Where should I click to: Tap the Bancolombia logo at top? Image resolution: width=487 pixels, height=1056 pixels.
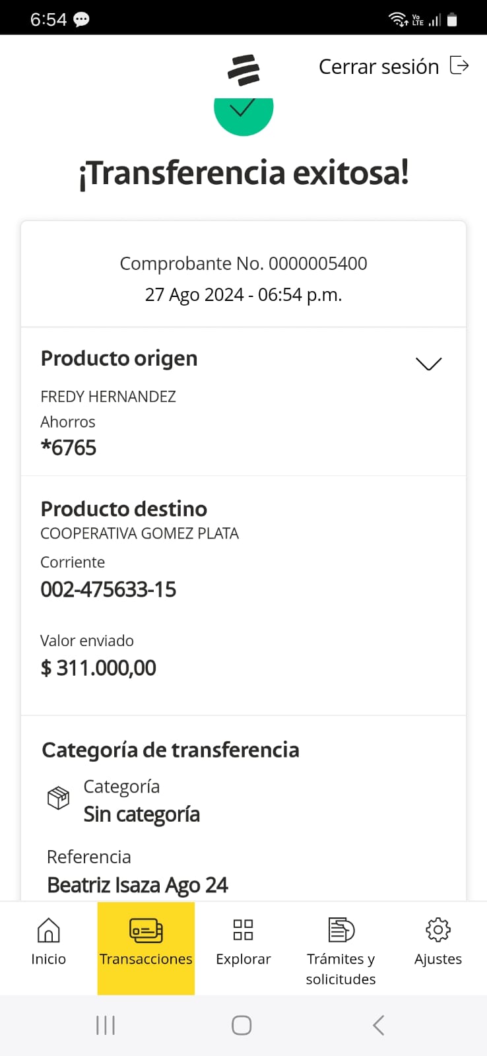[x=243, y=70]
